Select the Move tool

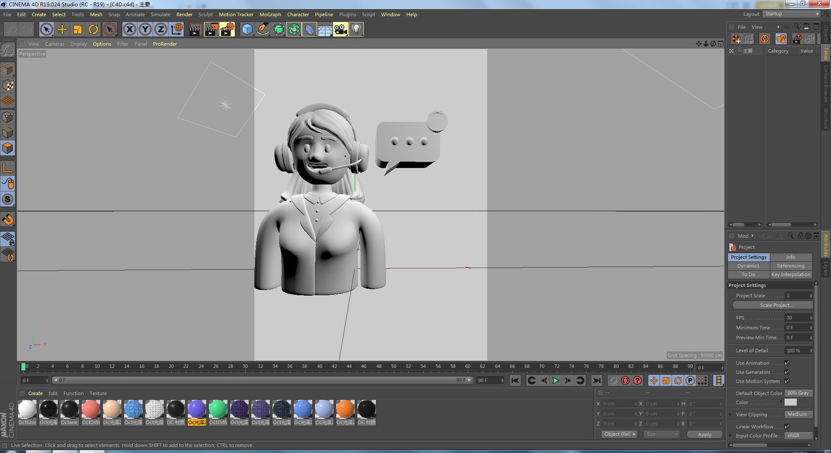[62, 29]
